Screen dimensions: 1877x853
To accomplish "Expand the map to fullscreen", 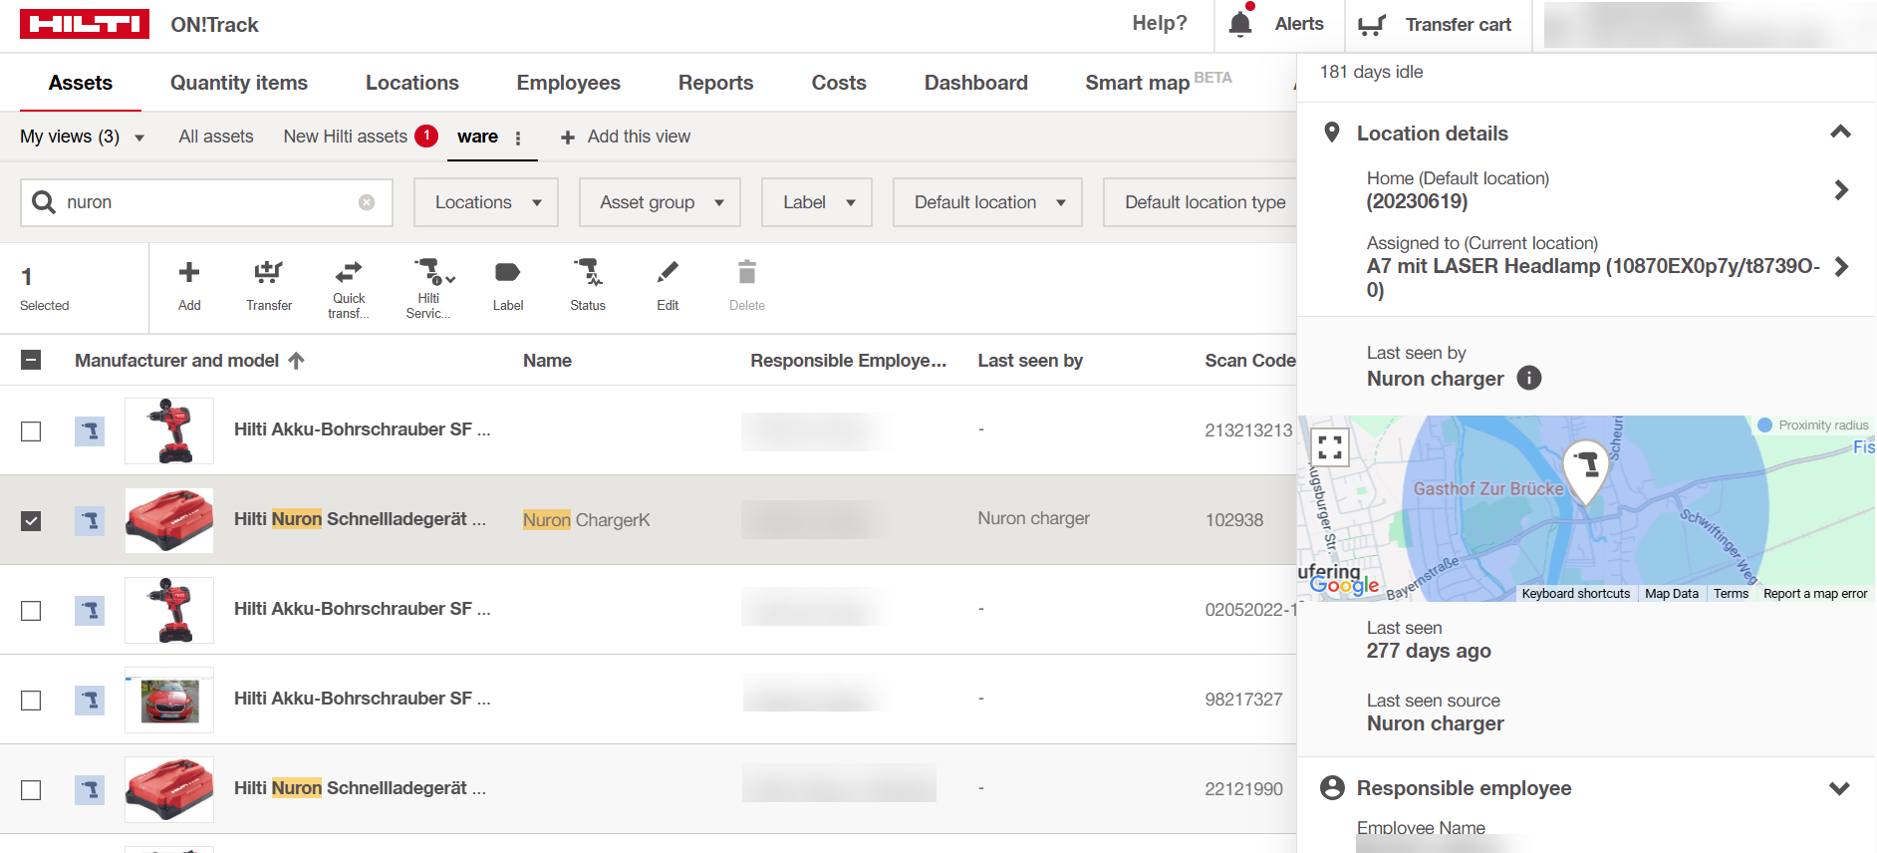I will coord(1330,447).
